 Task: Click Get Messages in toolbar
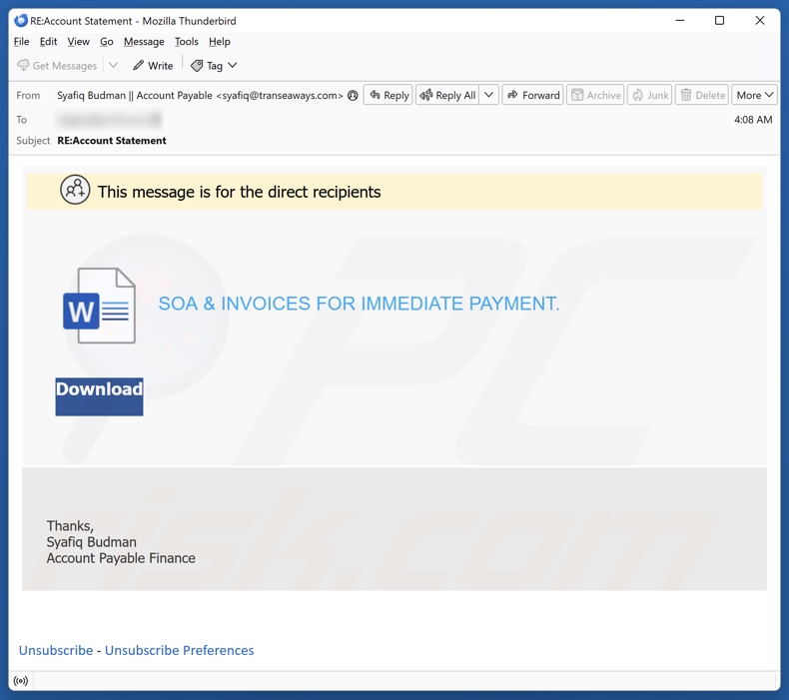pos(57,66)
